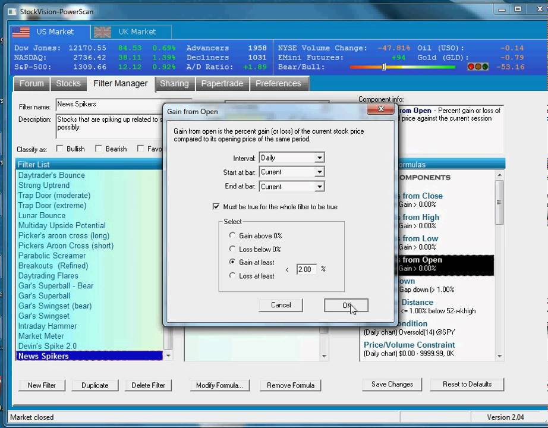
Task: Click OK in Gain from Open dialog
Action: tap(346, 306)
